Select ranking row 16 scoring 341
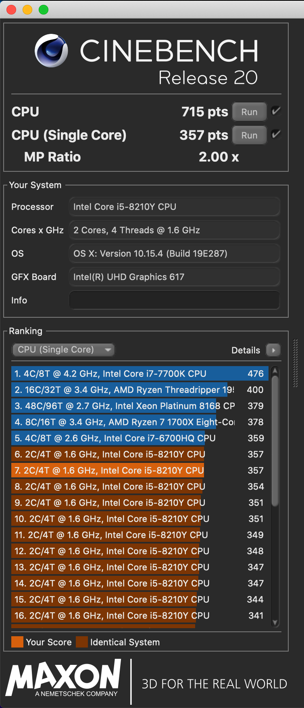Screen dimensions: 304x708 click(140, 616)
